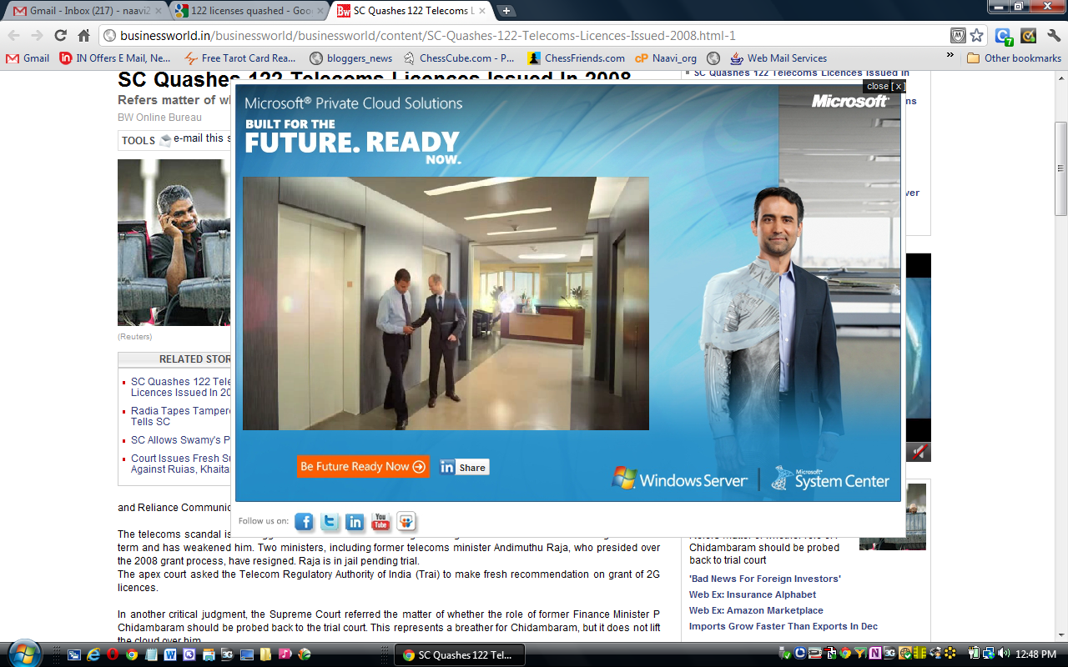Click the page vertical scrollbar thumb
Viewport: 1068px width, 667px height.
point(1060,169)
